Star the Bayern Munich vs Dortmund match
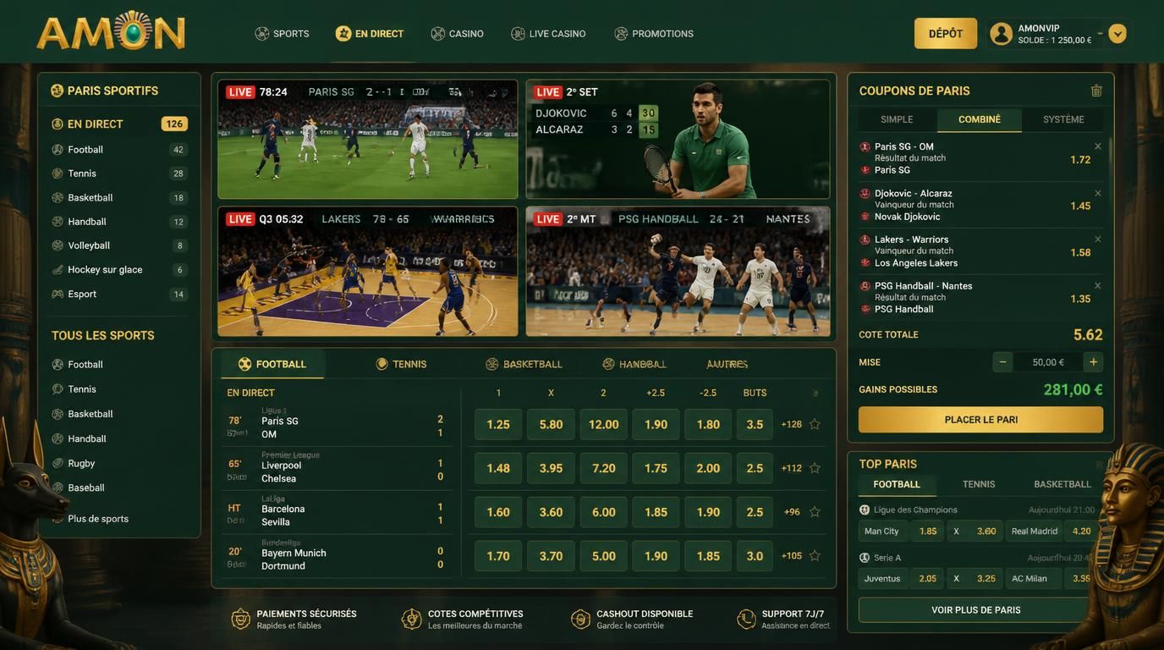The image size is (1164, 650). [x=815, y=556]
